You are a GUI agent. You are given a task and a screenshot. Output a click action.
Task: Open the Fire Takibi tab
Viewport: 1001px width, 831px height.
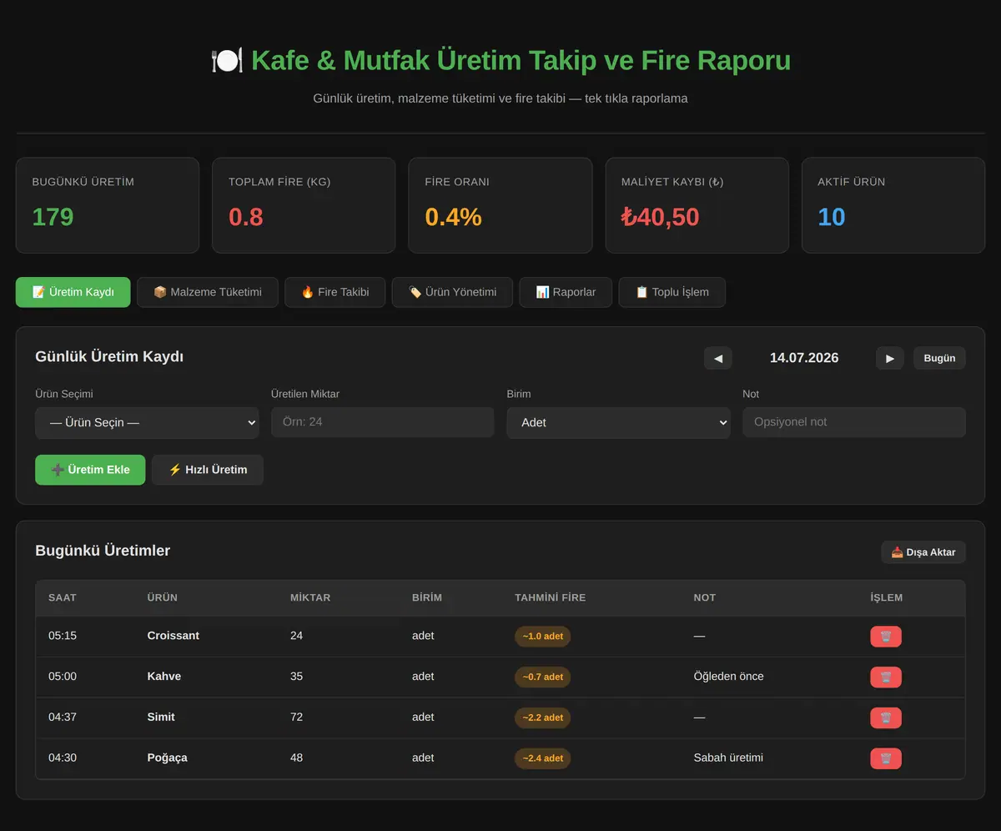point(335,292)
